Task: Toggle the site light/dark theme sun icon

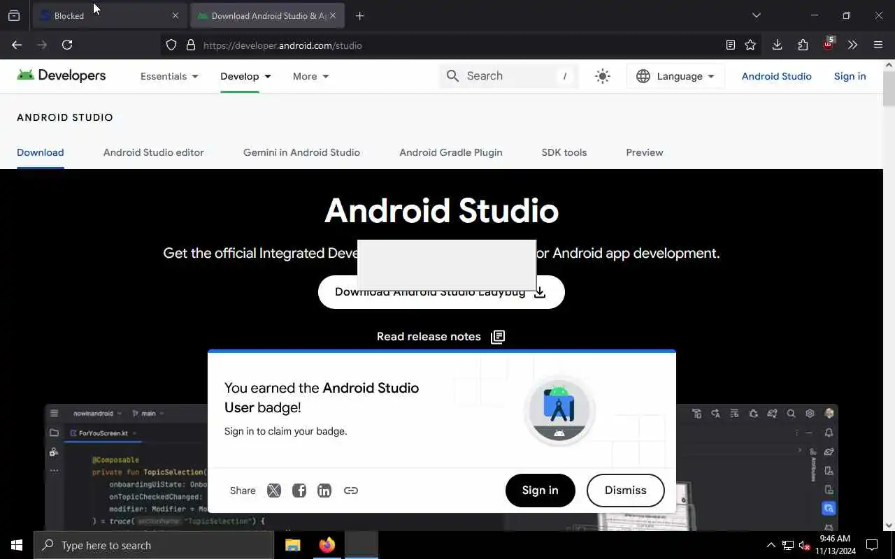Action: click(x=603, y=76)
